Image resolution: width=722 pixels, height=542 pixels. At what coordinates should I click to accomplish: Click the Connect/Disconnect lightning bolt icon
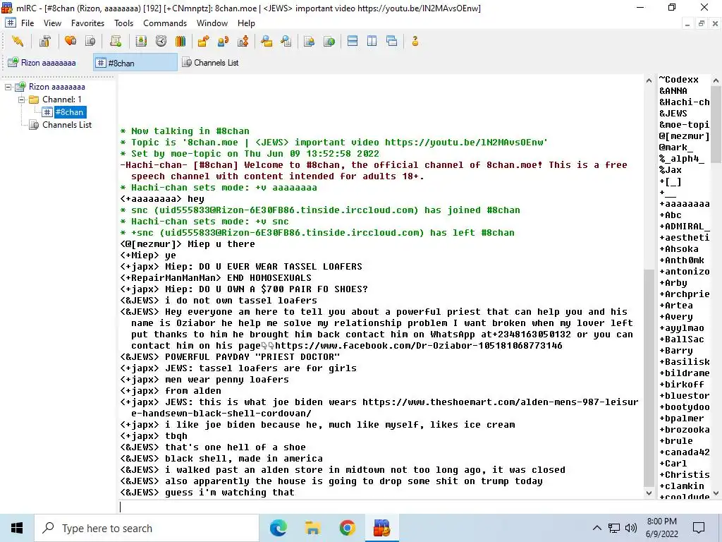[x=18, y=42]
